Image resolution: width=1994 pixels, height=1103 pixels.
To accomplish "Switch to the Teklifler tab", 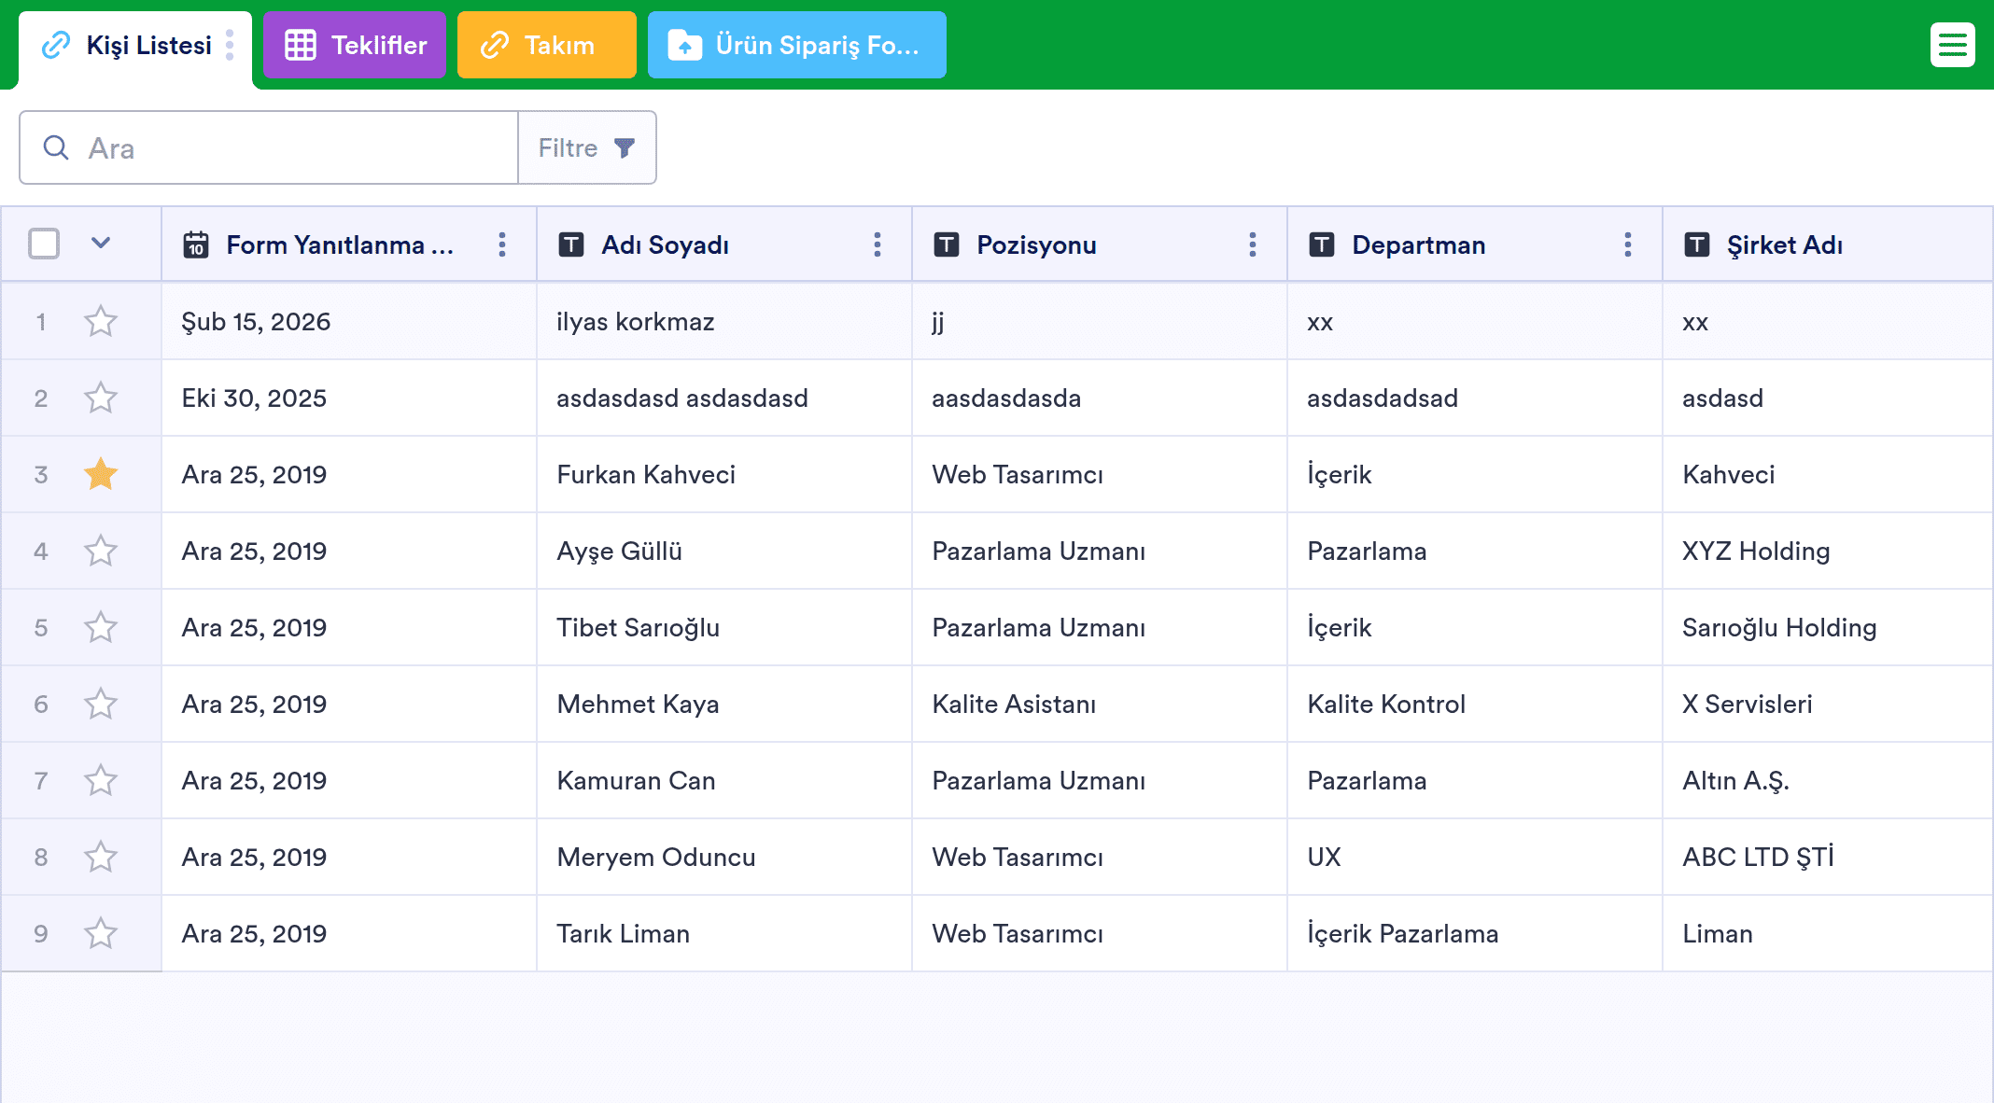I will point(355,45).
